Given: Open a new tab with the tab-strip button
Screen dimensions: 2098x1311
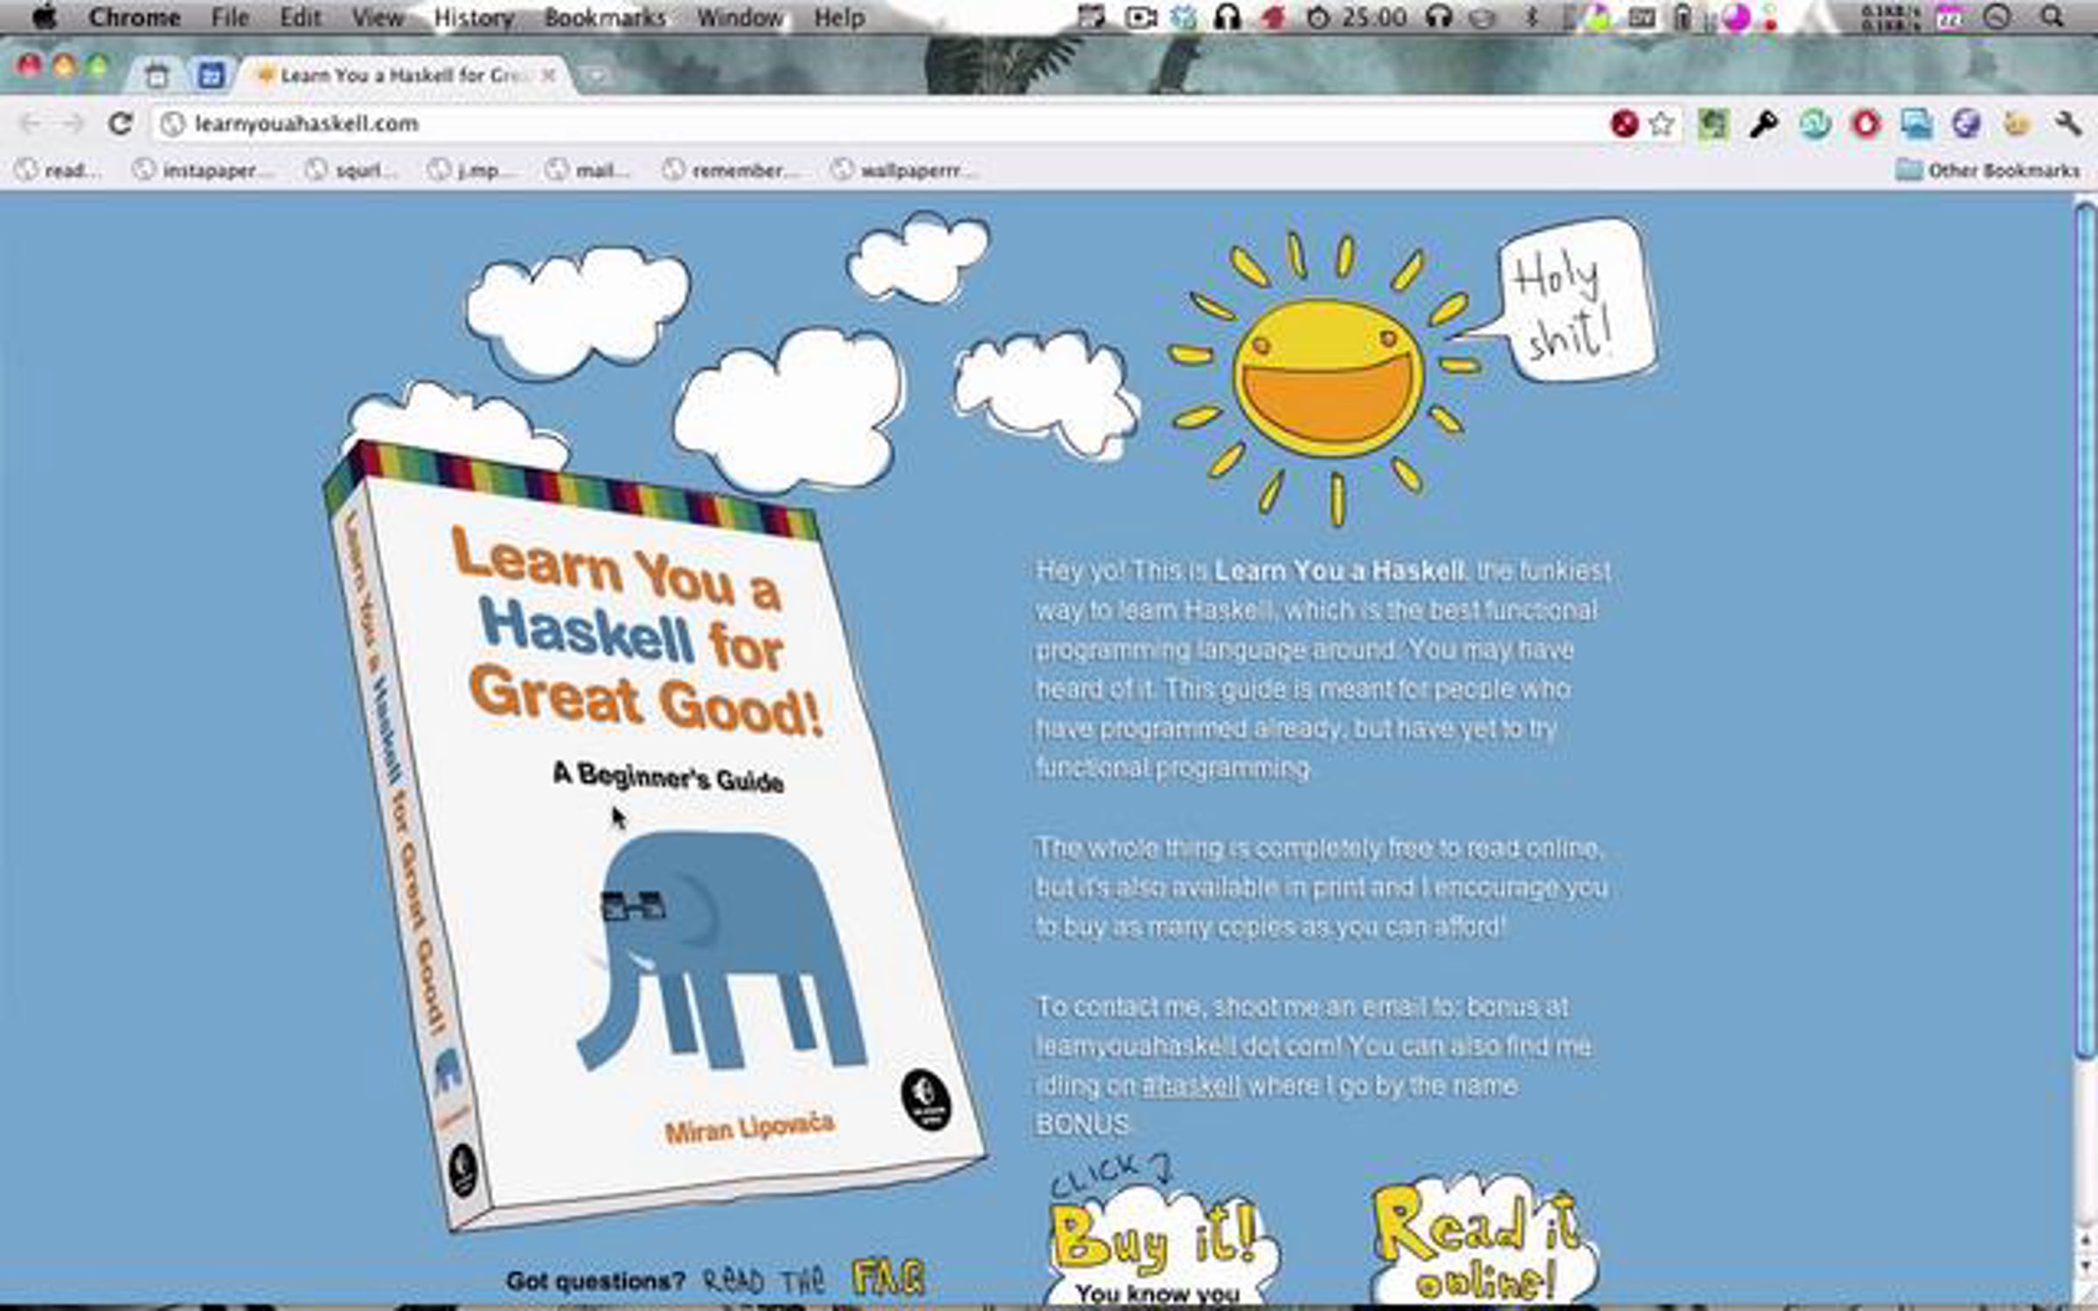Looking at the screenshot, I should pos(596,76).
